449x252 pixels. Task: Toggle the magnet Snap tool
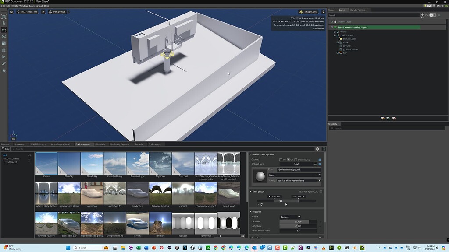tap(4, 50)
